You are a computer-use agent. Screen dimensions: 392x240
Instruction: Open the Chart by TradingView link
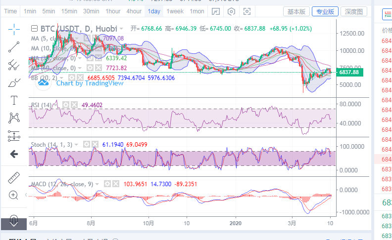tap(90, 83)
